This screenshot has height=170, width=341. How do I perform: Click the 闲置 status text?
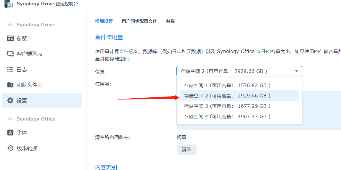point(181,137)
